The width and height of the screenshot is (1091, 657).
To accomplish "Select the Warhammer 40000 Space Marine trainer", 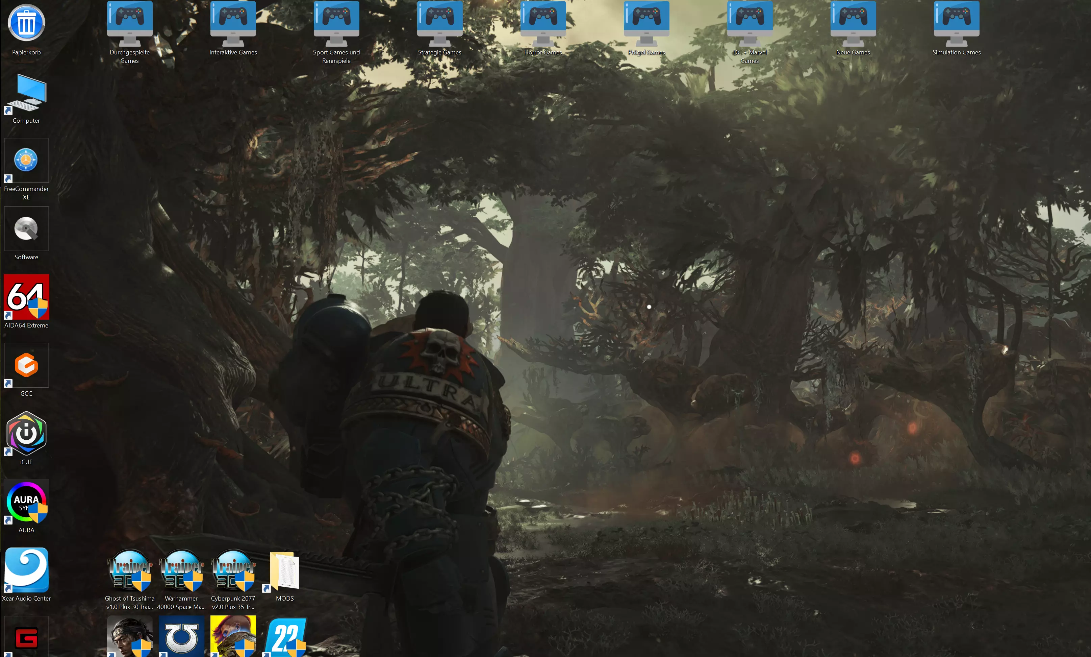I will (181, 570).
